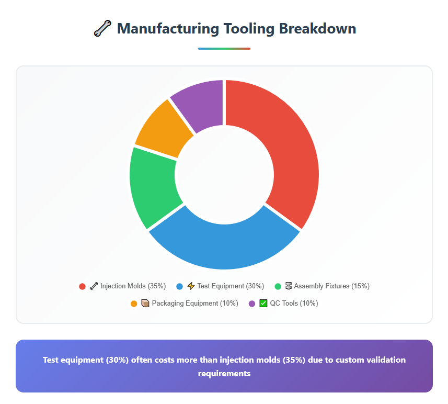Click the package box icon beside Packaging Equipment
Image resolution: width=448 pixels, height=404 pixels.
pyautogui.click(x=145, y=304)
